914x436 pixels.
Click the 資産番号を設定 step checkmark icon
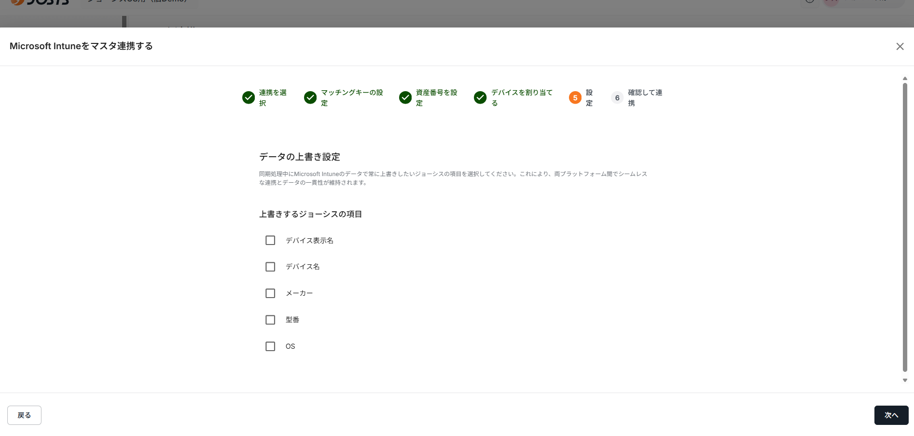click(405, 98)
